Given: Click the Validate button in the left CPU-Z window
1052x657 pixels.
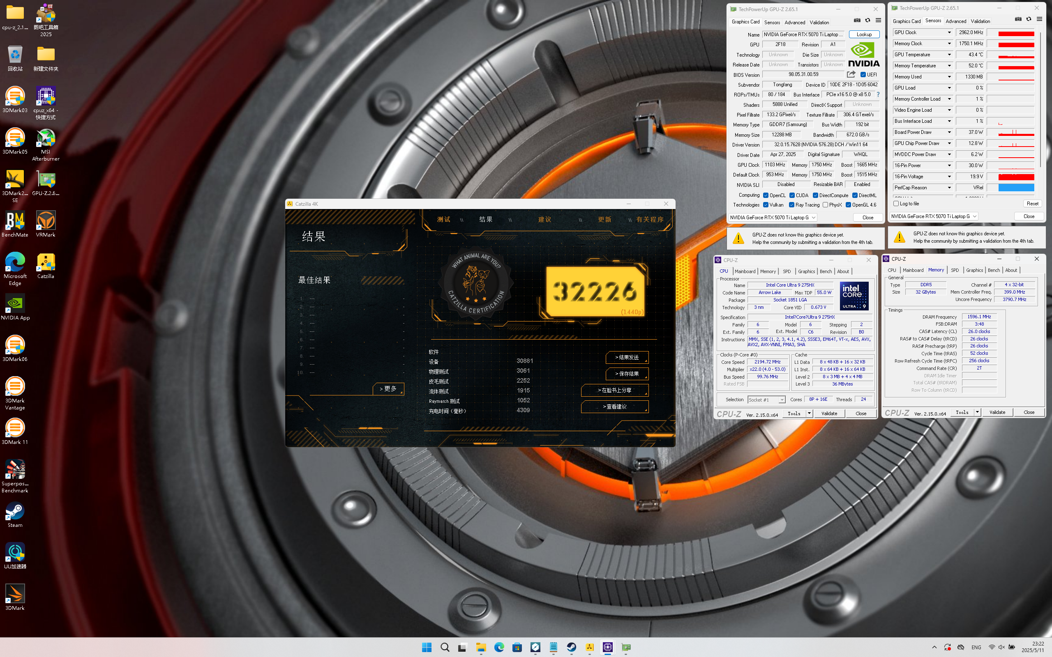Looking at the screenshot, I should 829,413.
